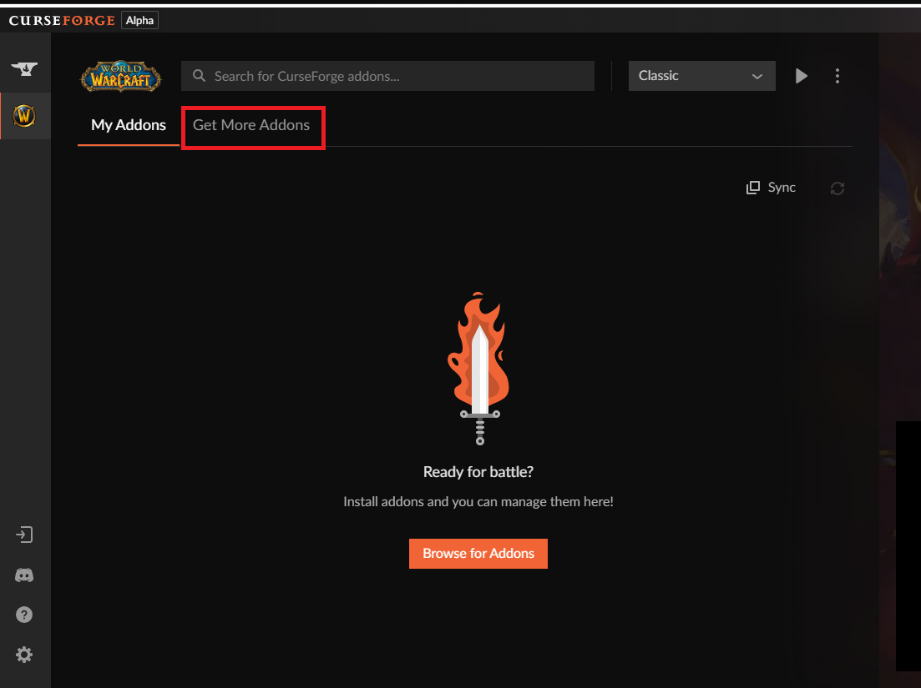The height and width of the screenshot is (688, 921).
Task: Switch to the My Addons tab
Action: (x=128, y=125)
